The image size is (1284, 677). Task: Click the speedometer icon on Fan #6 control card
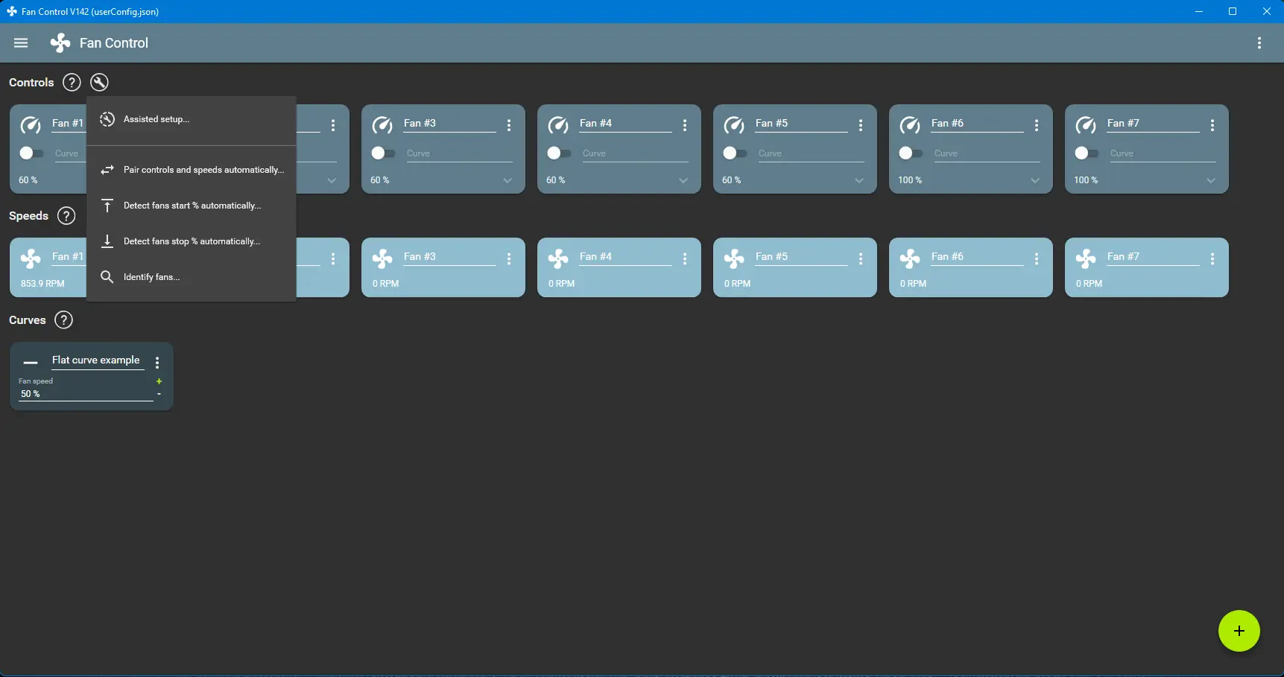tap(910, 125)
